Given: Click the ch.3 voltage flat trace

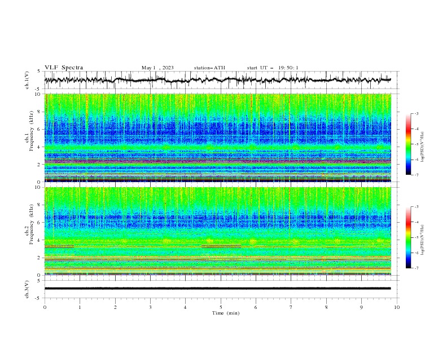Looking at the screenshot, I should coord(217,289).
